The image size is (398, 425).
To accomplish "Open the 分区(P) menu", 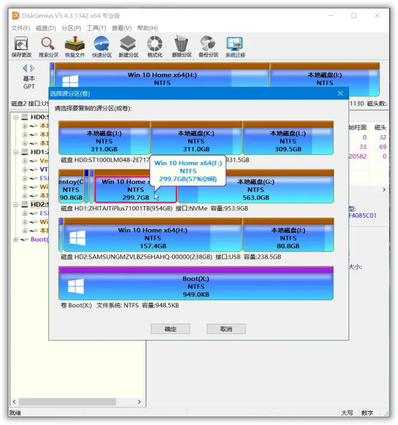I will click(x=71, y=28).
